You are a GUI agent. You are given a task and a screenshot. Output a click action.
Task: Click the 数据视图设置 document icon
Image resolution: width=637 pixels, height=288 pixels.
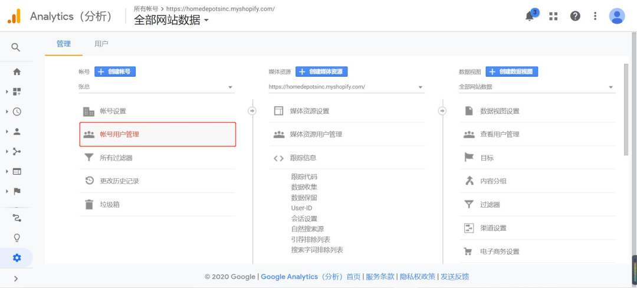coord(469,111)
